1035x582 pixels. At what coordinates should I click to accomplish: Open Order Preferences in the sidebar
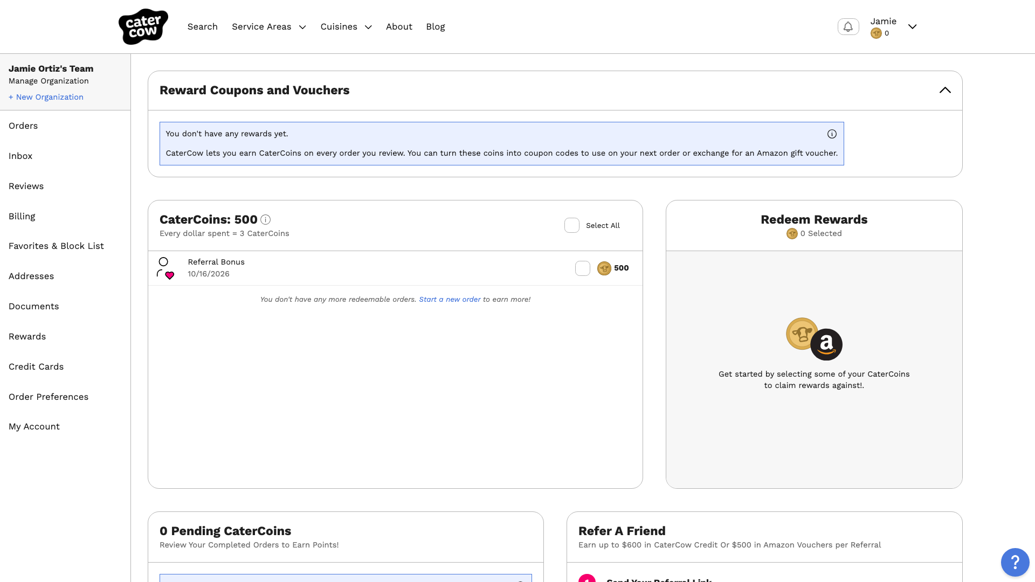point(49,397)
